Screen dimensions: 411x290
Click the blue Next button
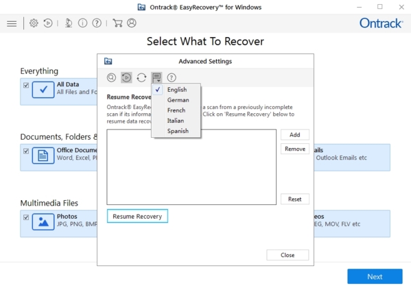tap(375, 277)
